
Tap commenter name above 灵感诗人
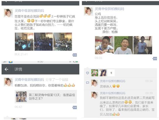(x=113, y=81)
